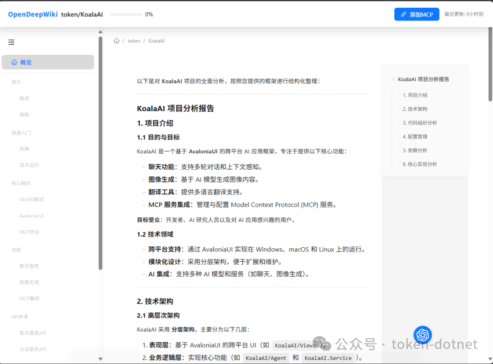Open the MVVM模式 sidebar item

[32, 199]
